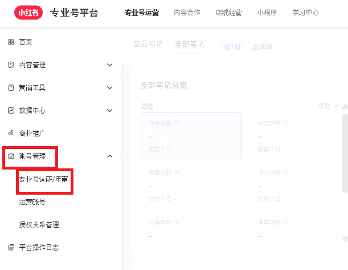
Task: Select 专业号认证/年审 in the sidebar
Action: pos(44,179)
